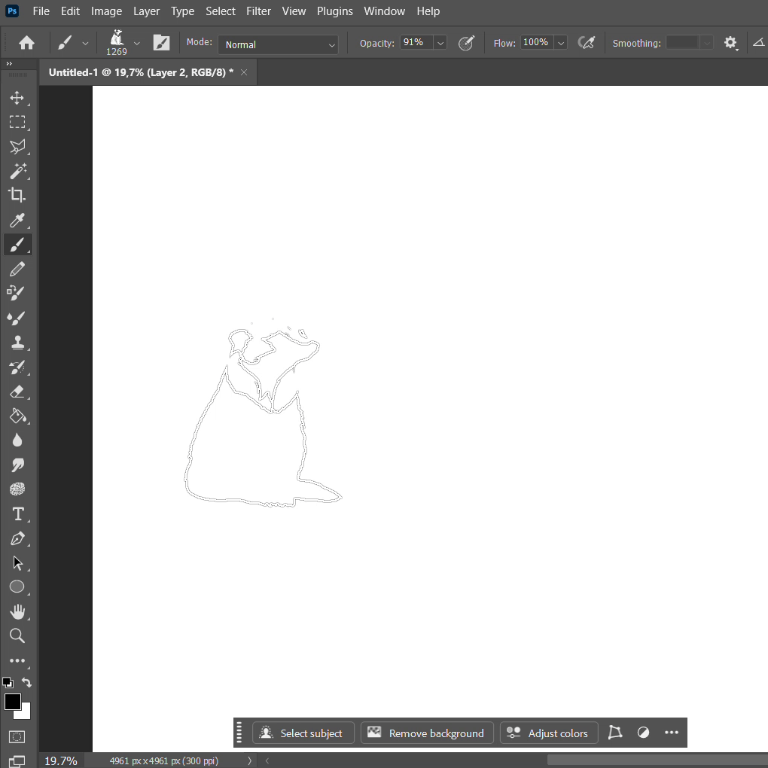The height and width of the screenshot is (768, 768).
Task: Activate the Zoom tool
Action: [17, 636]
